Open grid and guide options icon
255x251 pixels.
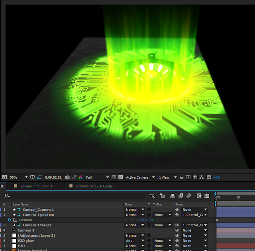point(33,177)
